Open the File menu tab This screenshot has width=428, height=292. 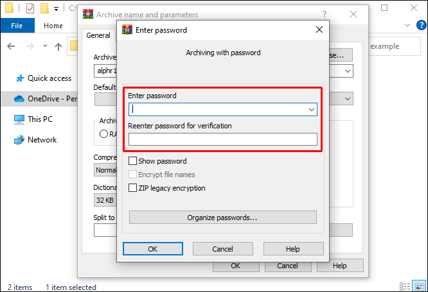(17, 26)
